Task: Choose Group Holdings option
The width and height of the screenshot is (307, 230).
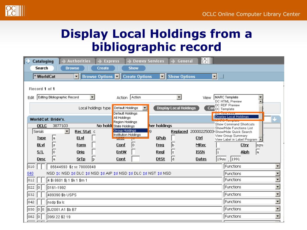Action: coord(130,131)
